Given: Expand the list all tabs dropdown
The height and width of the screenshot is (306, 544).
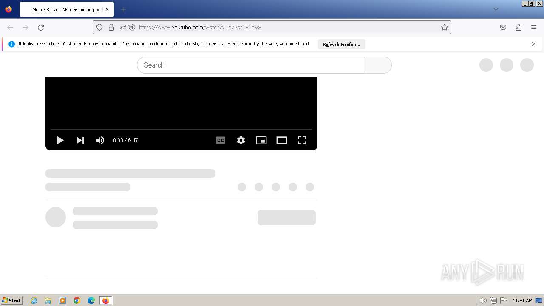Looking at the screenshot, I should (496, 9).
